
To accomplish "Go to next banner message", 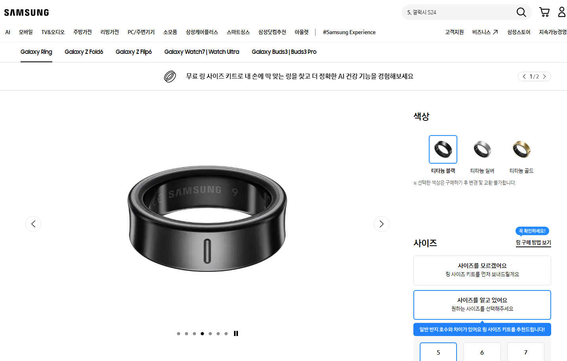I will (544, 76).
